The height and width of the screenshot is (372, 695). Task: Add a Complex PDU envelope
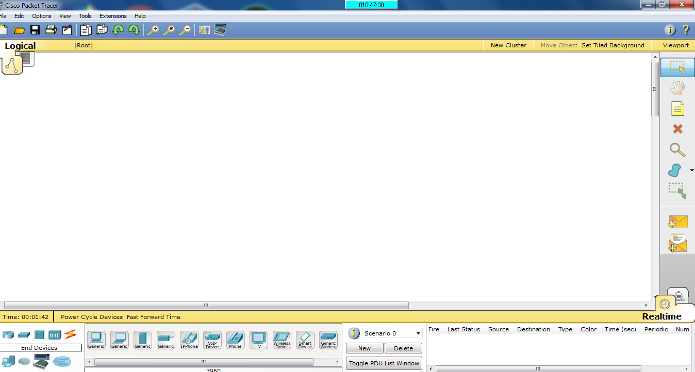677,243
